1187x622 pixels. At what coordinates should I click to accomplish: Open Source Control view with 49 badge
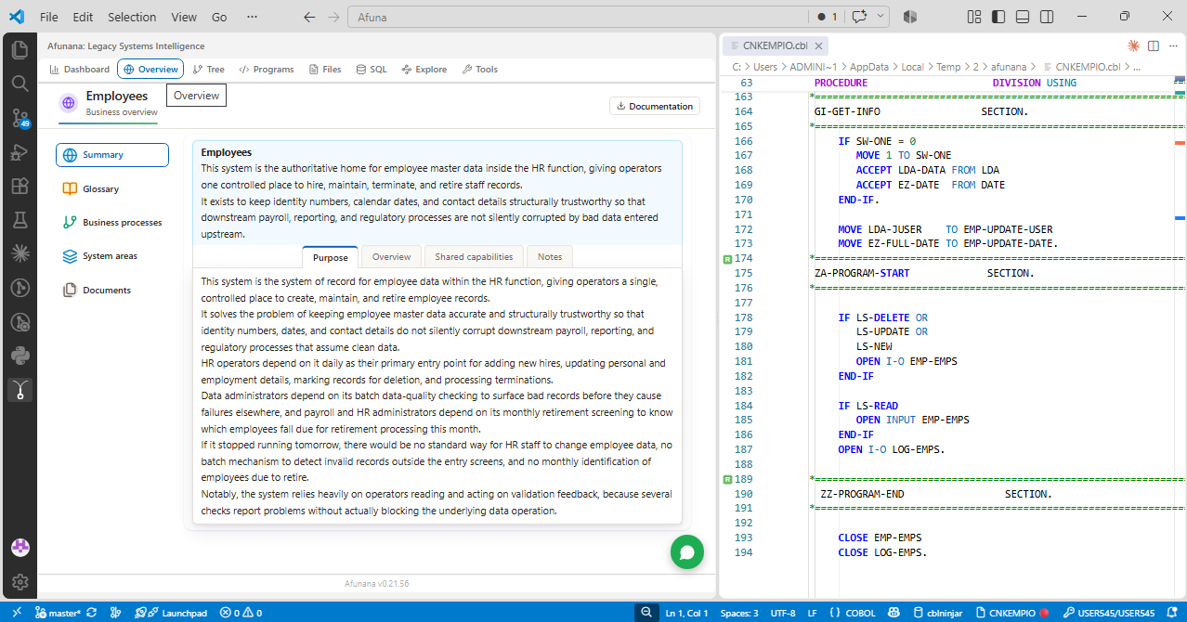click(x=20, y=118)
